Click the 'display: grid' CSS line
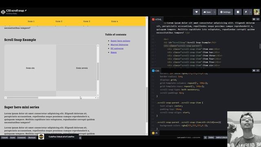 tap(168, 80)
